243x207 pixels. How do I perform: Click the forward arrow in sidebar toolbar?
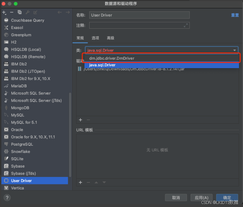68,12
